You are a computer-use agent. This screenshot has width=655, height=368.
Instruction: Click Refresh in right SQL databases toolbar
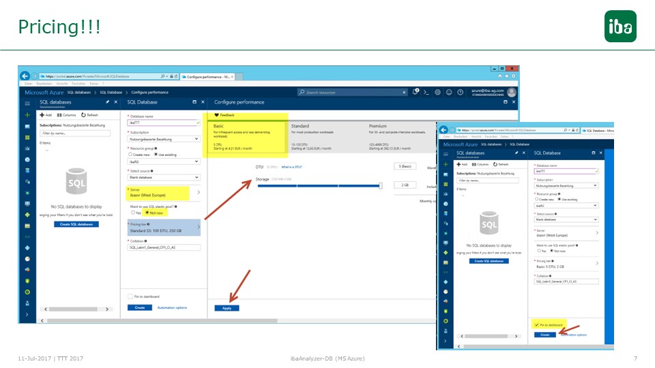click(x=500, y=164)
